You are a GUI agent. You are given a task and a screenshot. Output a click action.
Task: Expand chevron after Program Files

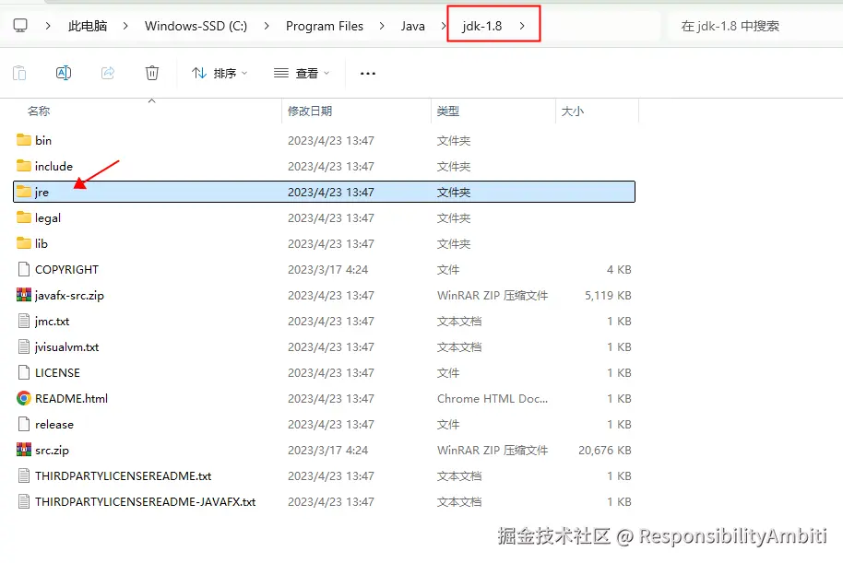[x=382, y=26]
